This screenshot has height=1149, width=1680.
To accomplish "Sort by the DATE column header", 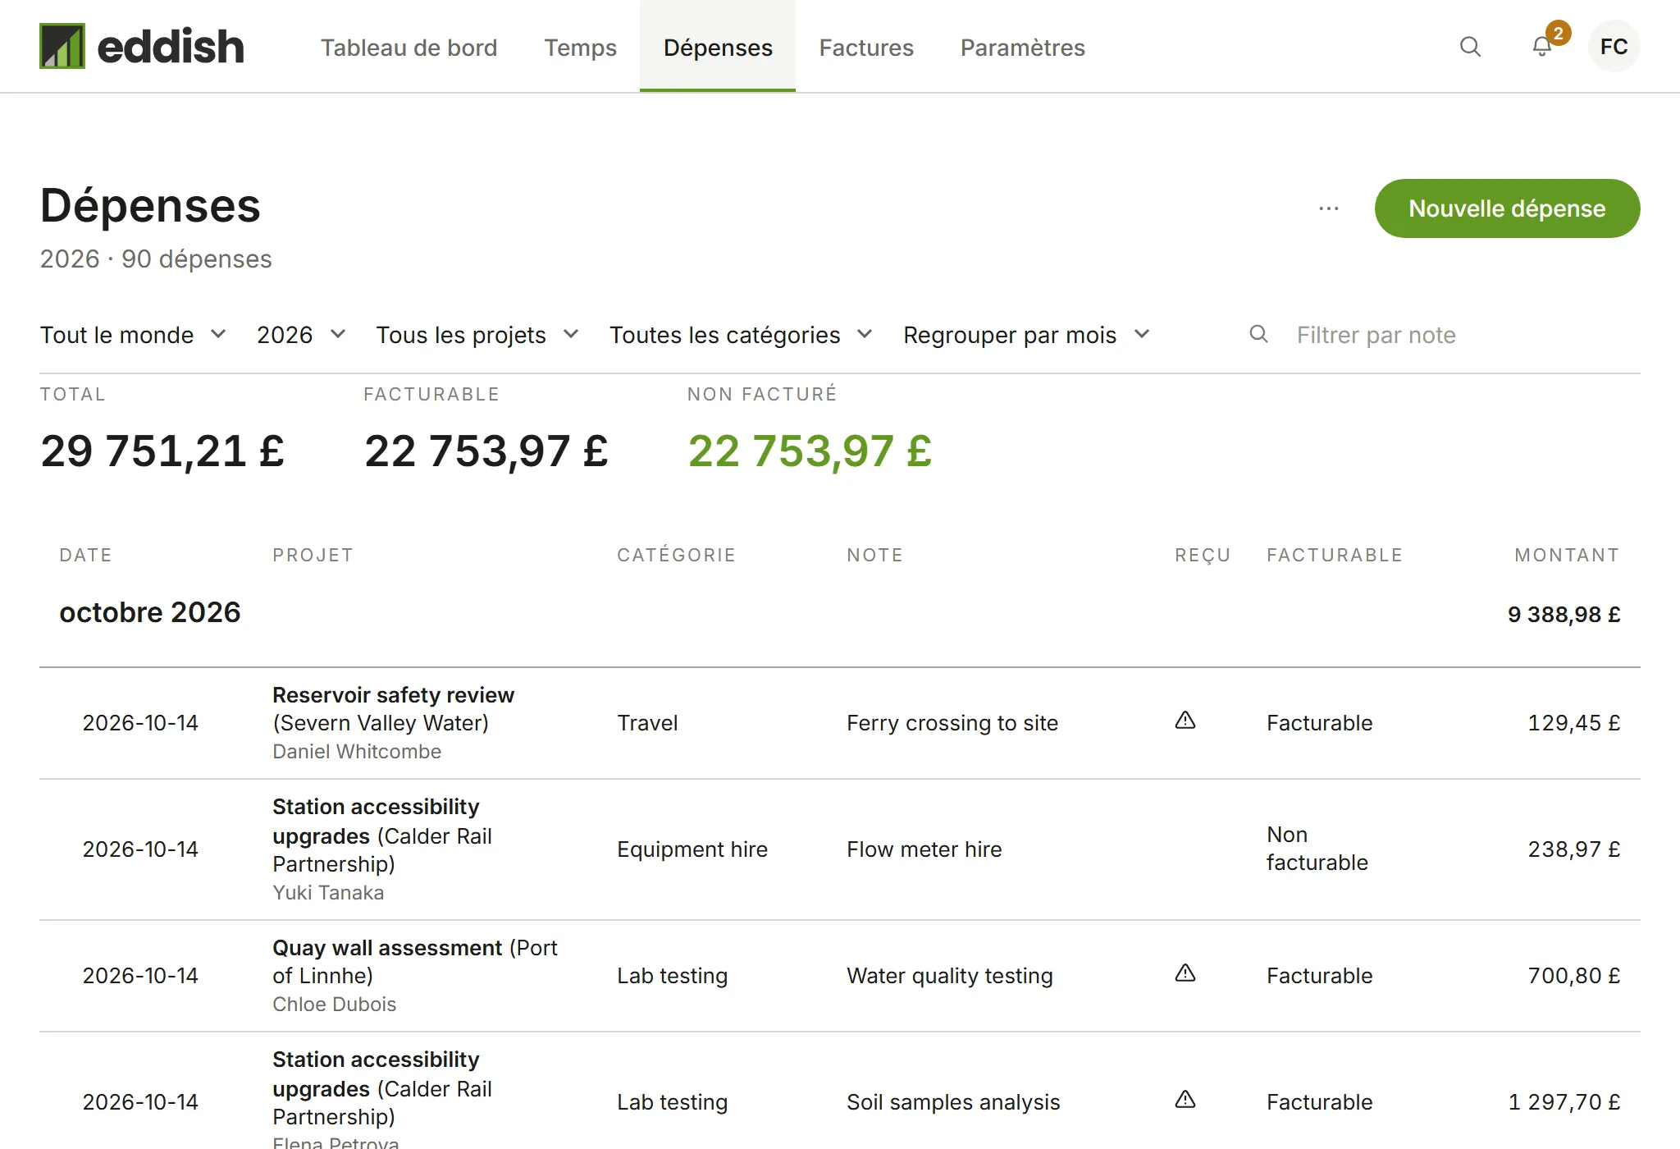I will 85,555.
